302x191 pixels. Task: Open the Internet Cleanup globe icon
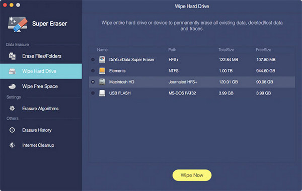click(x=12, y=145)
